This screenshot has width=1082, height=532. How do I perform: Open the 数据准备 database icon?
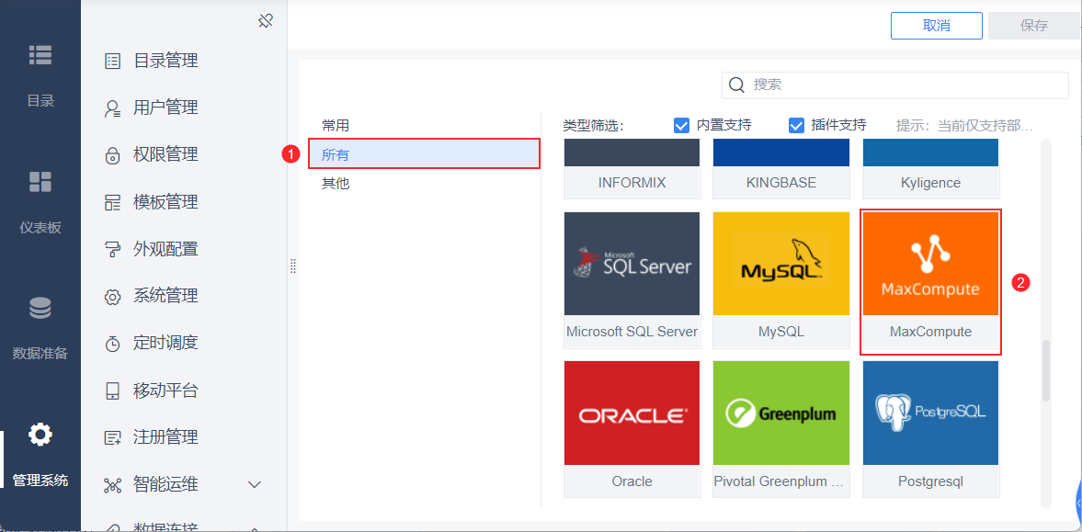pyautogui.click(x=40, y=308)
